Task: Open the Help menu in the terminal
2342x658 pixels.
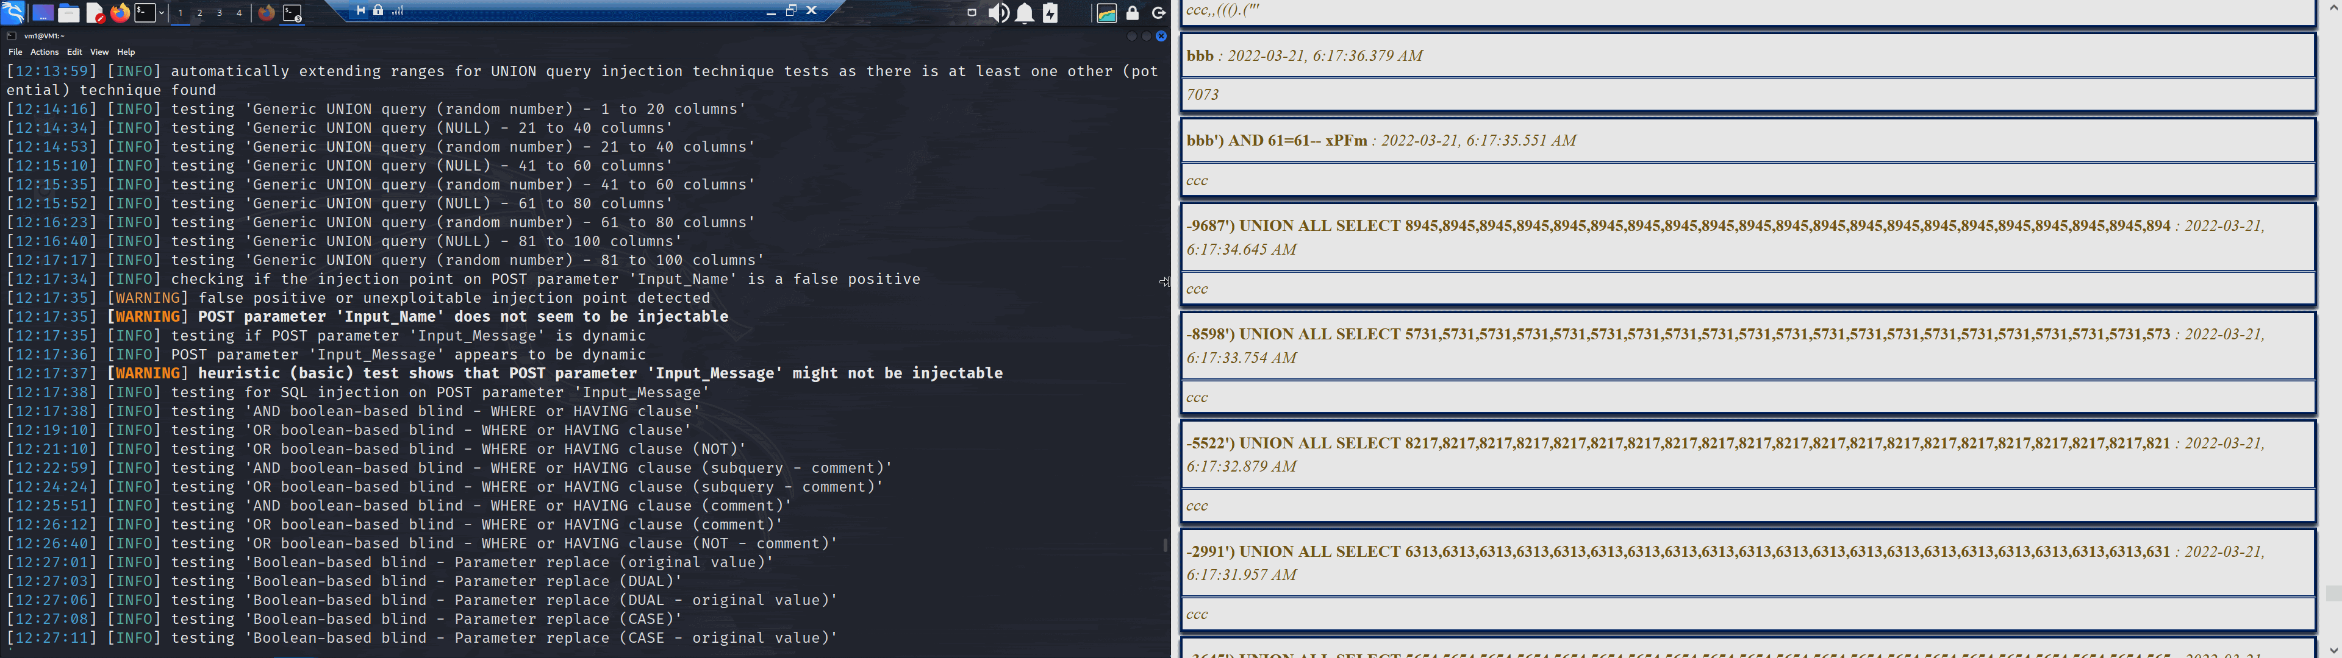Action: (x=126, y=52)
